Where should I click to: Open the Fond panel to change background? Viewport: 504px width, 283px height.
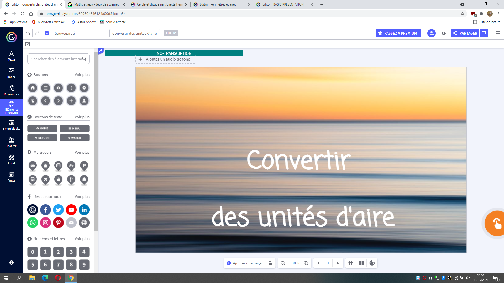[x=12, y=159]
